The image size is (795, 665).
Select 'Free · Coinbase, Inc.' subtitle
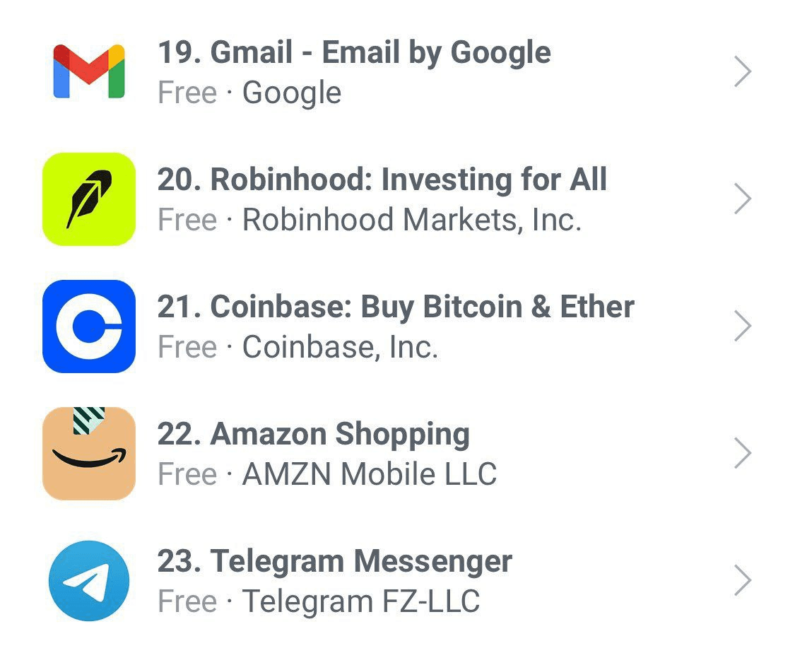click(x=298, y=347)
